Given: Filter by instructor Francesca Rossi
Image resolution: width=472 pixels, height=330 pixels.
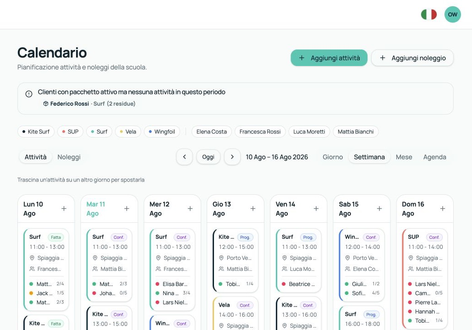Looking at the screenshot, I should (260, 132).
